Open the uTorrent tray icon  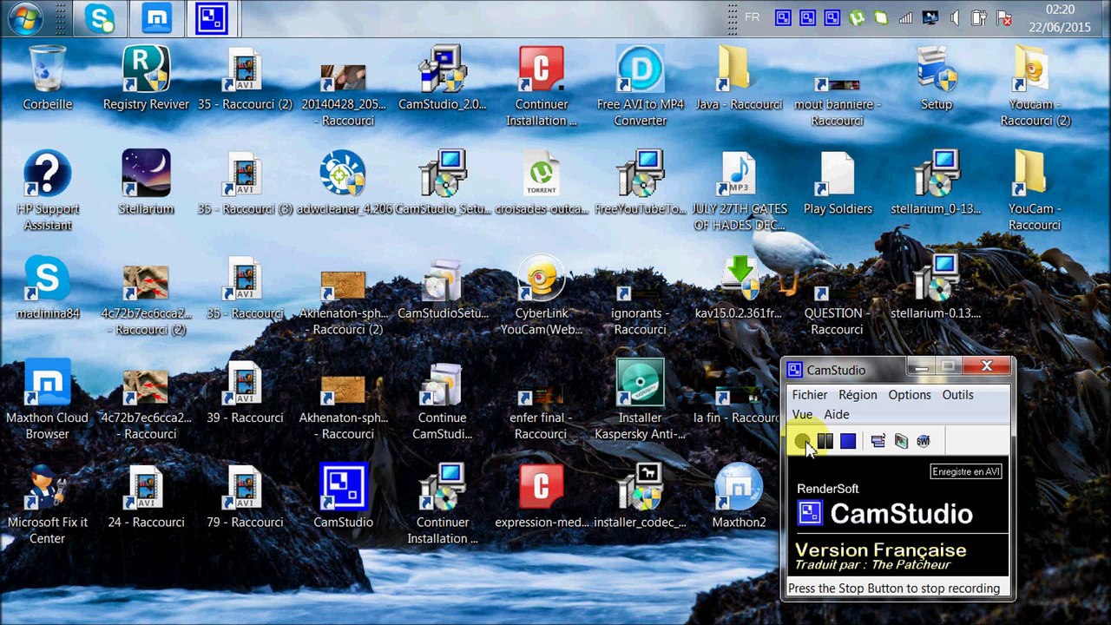coord(857,17)
